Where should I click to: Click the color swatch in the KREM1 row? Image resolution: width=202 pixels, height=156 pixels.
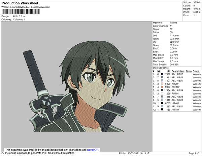(162, 84)
